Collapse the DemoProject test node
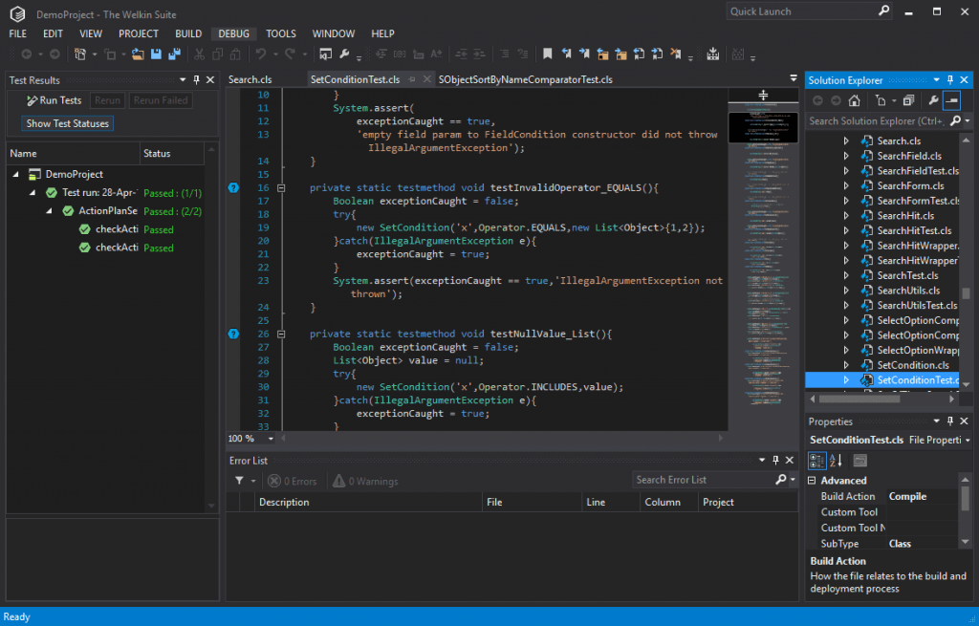This screenshot has height=626, width=979. click(16, 174)
